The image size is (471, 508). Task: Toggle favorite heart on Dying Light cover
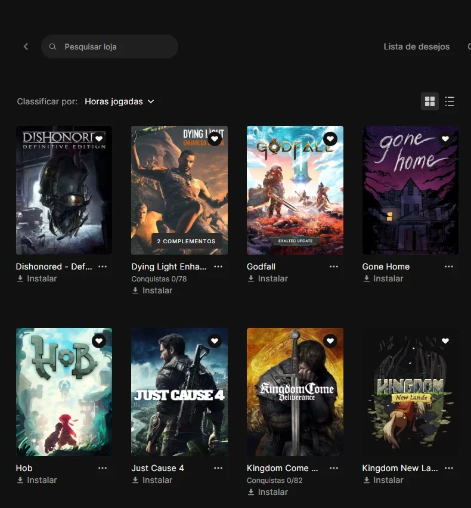(215, 139)
